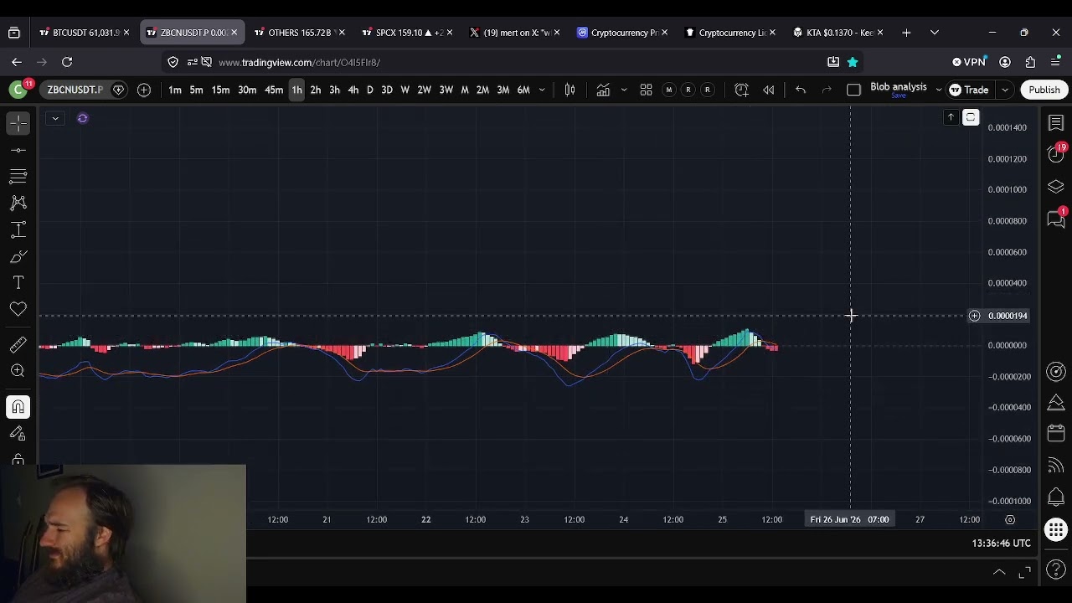This screenshot has width=1072, height=603.
Task: Select the text annotation tool
Action: 18,283
